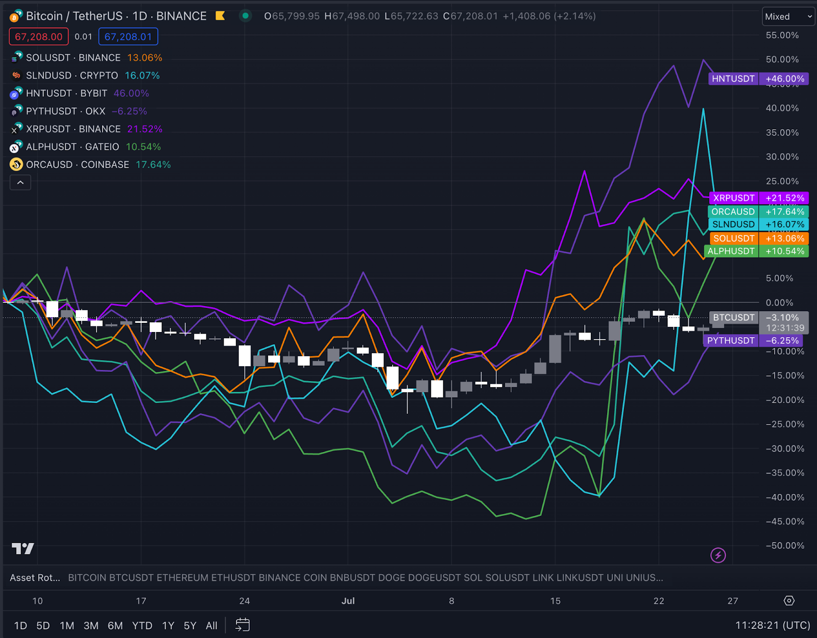Click the Bitcoin symbol logo icon
This screenshot has height=638, width=817.
(16, 16)
